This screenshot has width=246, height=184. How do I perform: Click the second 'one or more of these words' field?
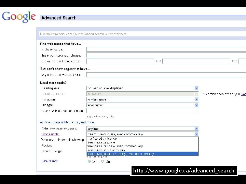(196, 61)
